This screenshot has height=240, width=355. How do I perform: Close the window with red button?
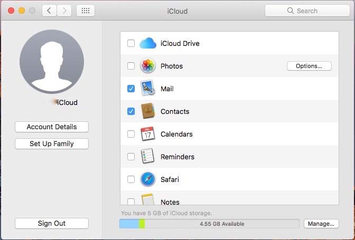pyautogui.click(x=11, y=11)
